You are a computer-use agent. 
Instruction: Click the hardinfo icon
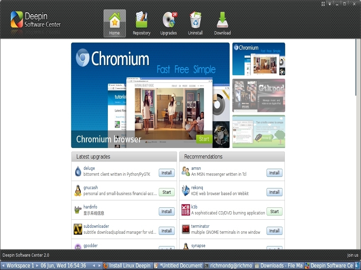pos(78,210)
